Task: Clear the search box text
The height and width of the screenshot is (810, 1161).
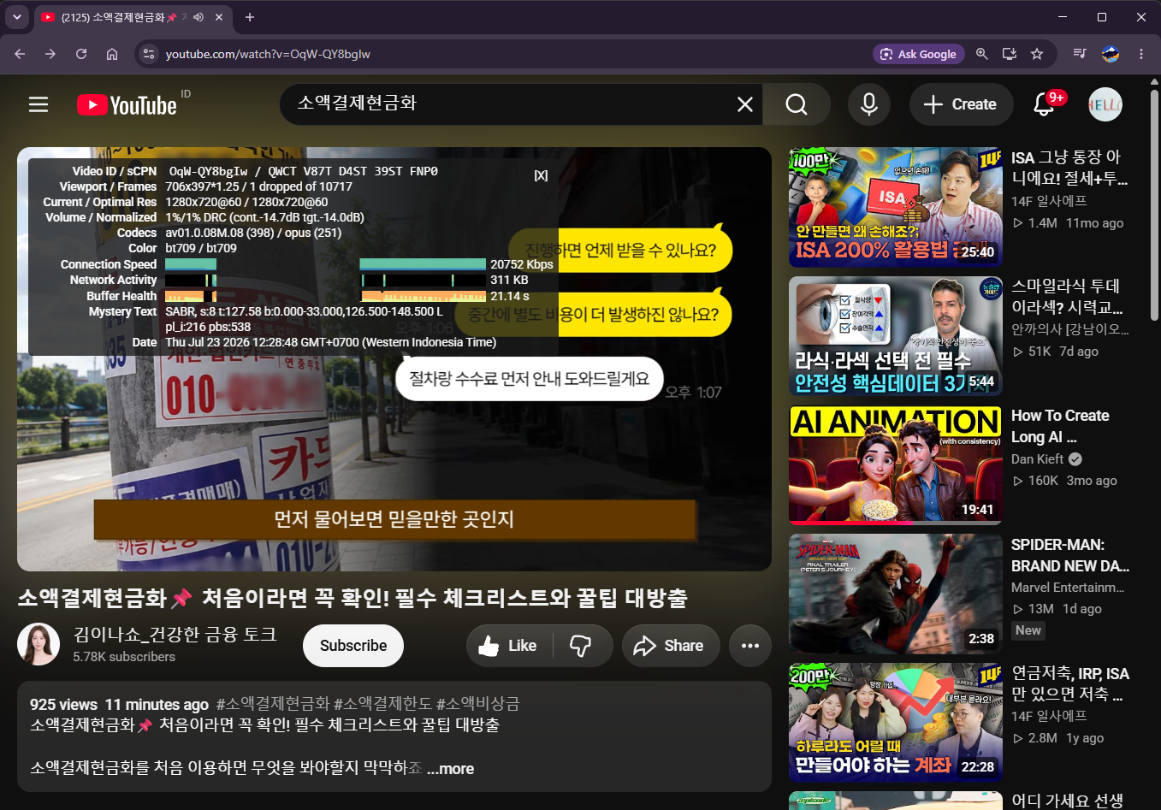Action: (745, 104)
